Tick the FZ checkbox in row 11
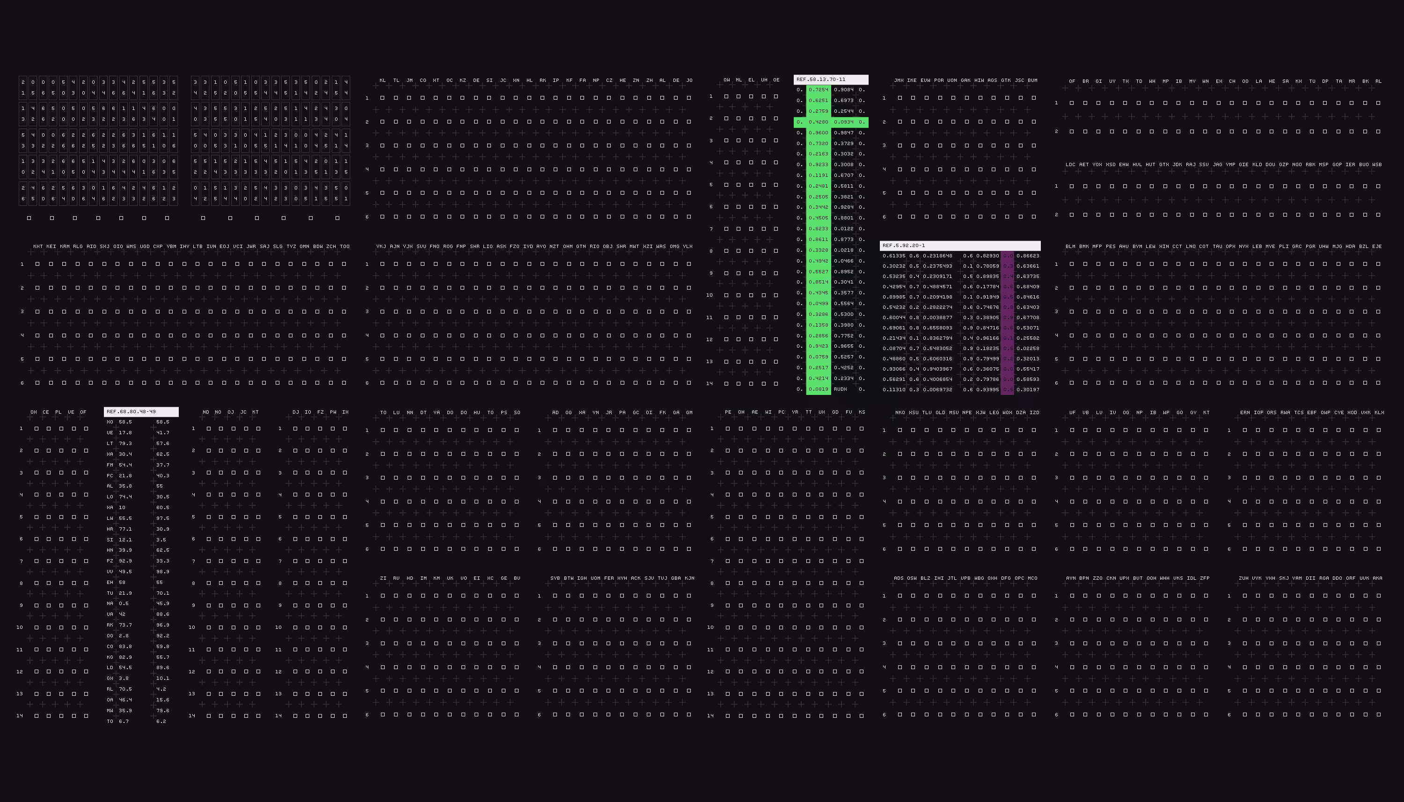This screenshot has height=802, width=1404. tap(320, 649)
